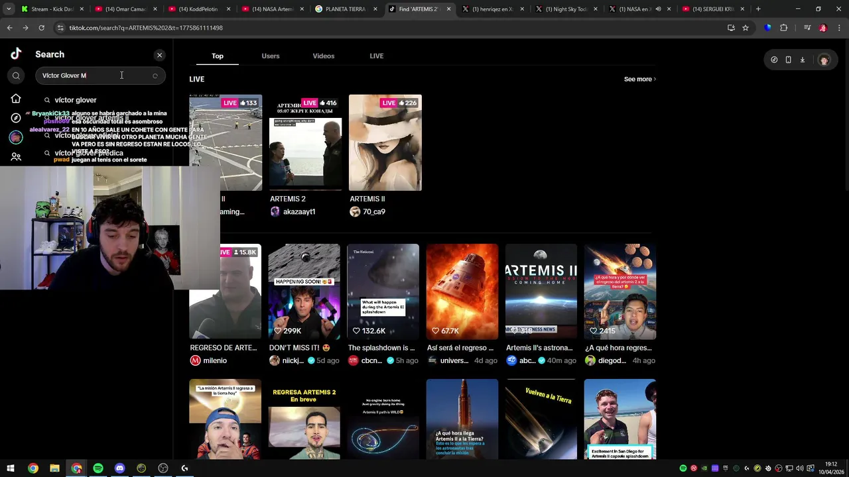The image size is (849, 477).
Task: Go back with the browser back arrow
Action: click(9, 28)
